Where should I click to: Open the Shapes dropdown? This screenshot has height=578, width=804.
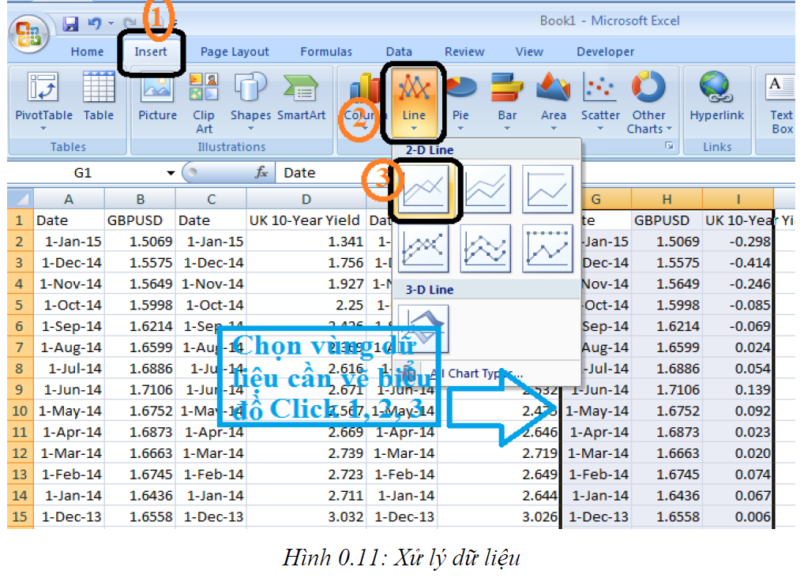[x=250, y=99]
